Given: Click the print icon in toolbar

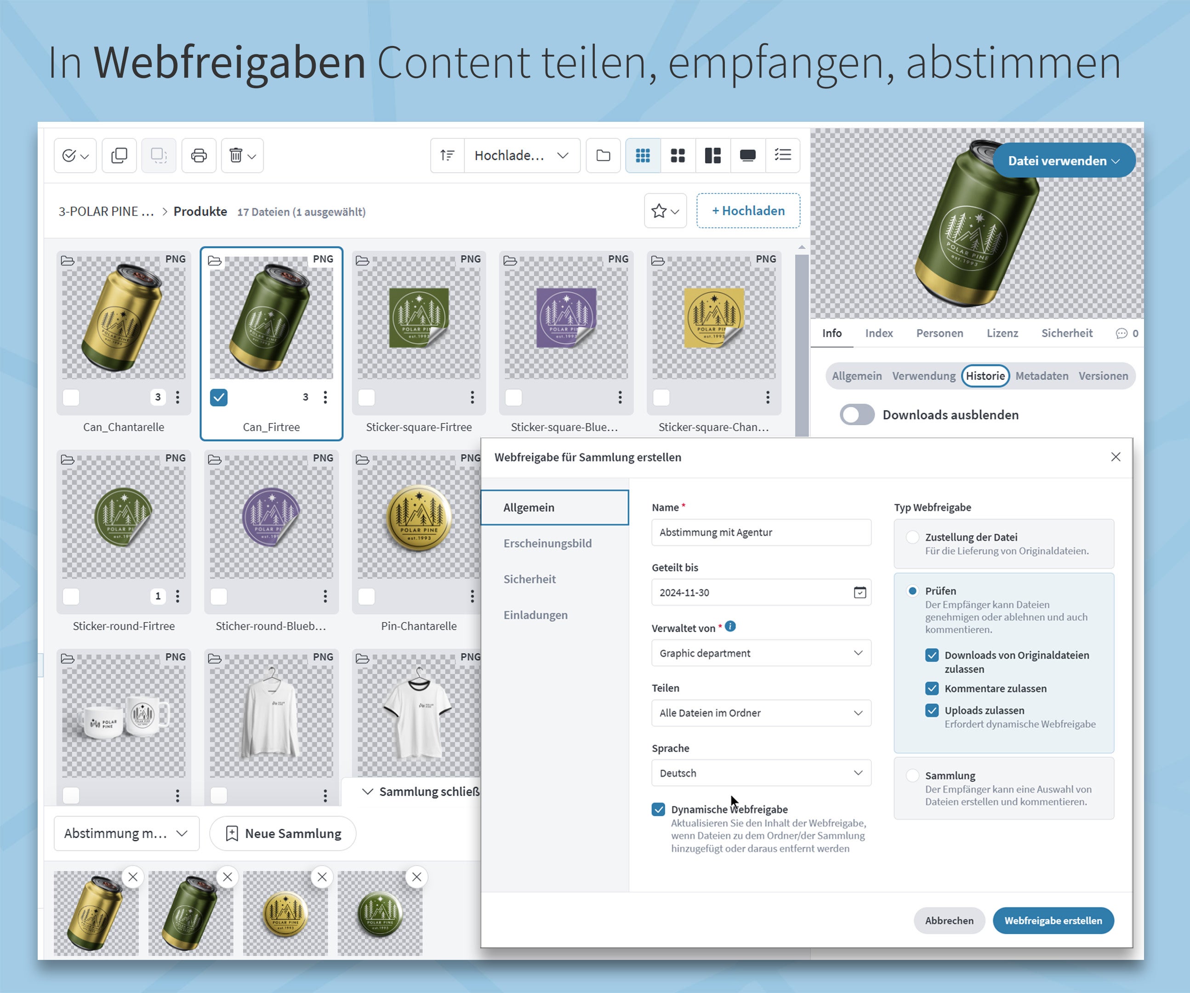Looking at the screenshot, I should point(199,155).
